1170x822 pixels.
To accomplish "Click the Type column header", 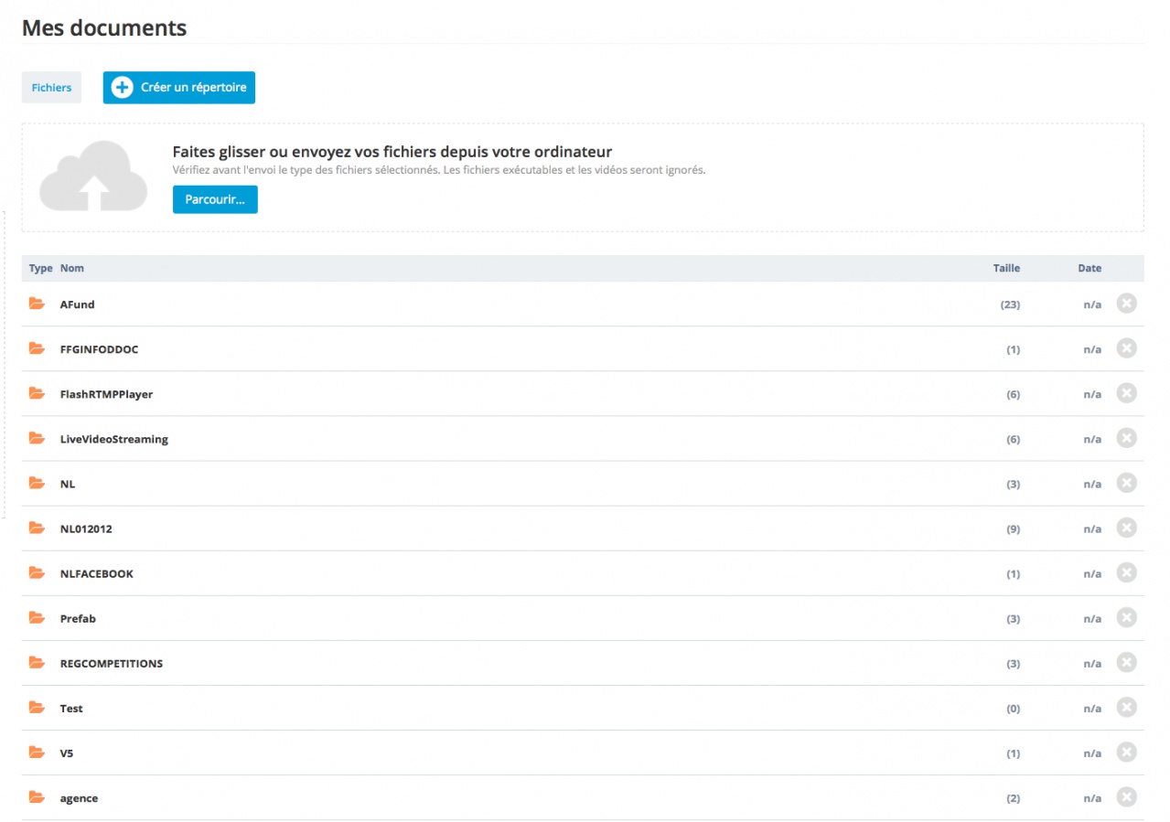I will [x=41, y=268].
